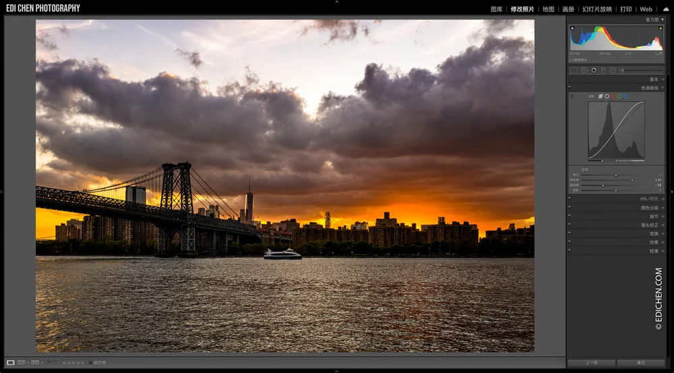
Task: Click the 上一张 previous button
Action: pyautogui.click(x=592, y=363)
